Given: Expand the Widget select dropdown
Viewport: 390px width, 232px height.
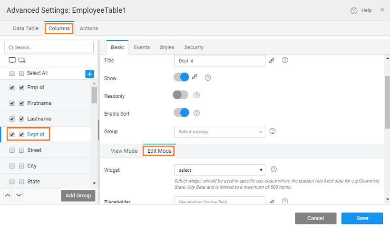Looking at the screenshot, I should 219,170.
